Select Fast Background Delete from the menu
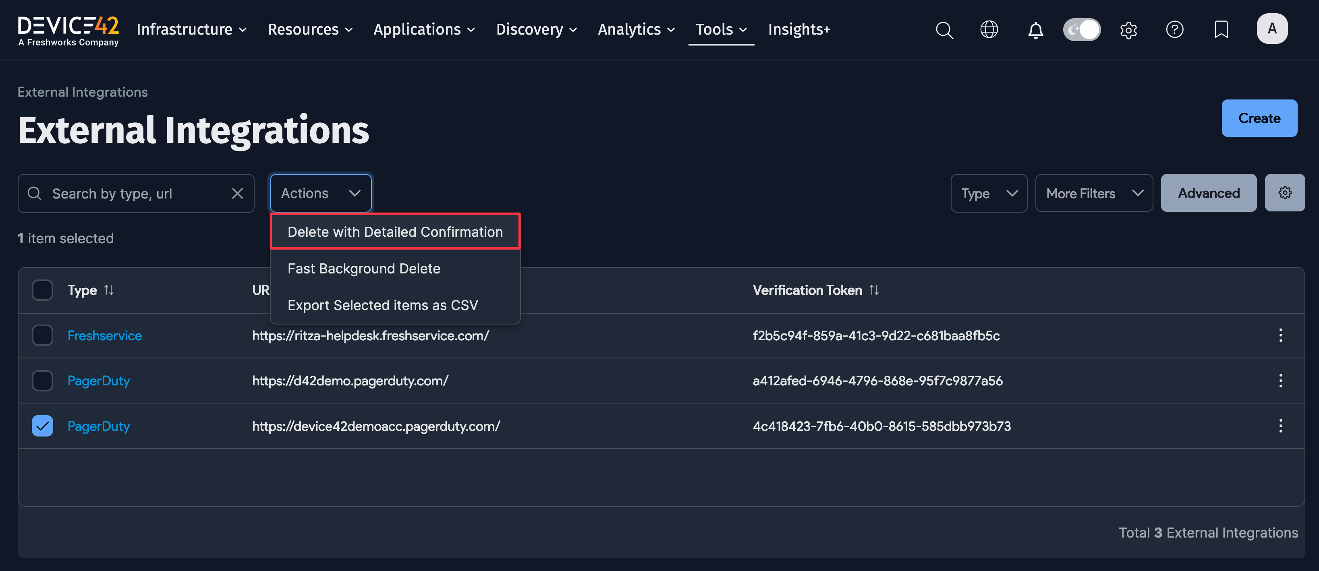 (x=363, y=268)
